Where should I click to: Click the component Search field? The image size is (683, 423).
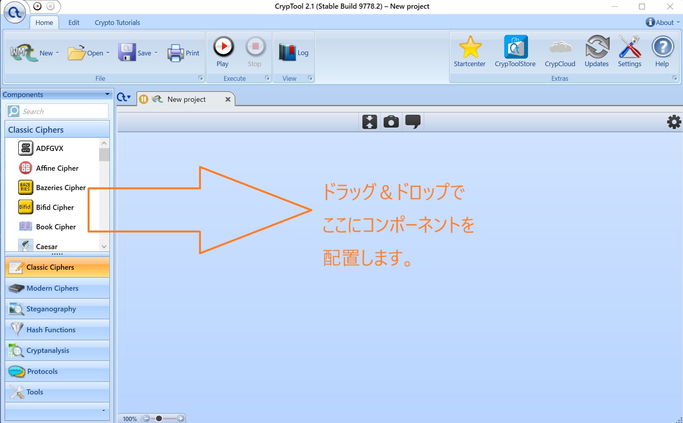pyautogui.click(x=57, y=111)
